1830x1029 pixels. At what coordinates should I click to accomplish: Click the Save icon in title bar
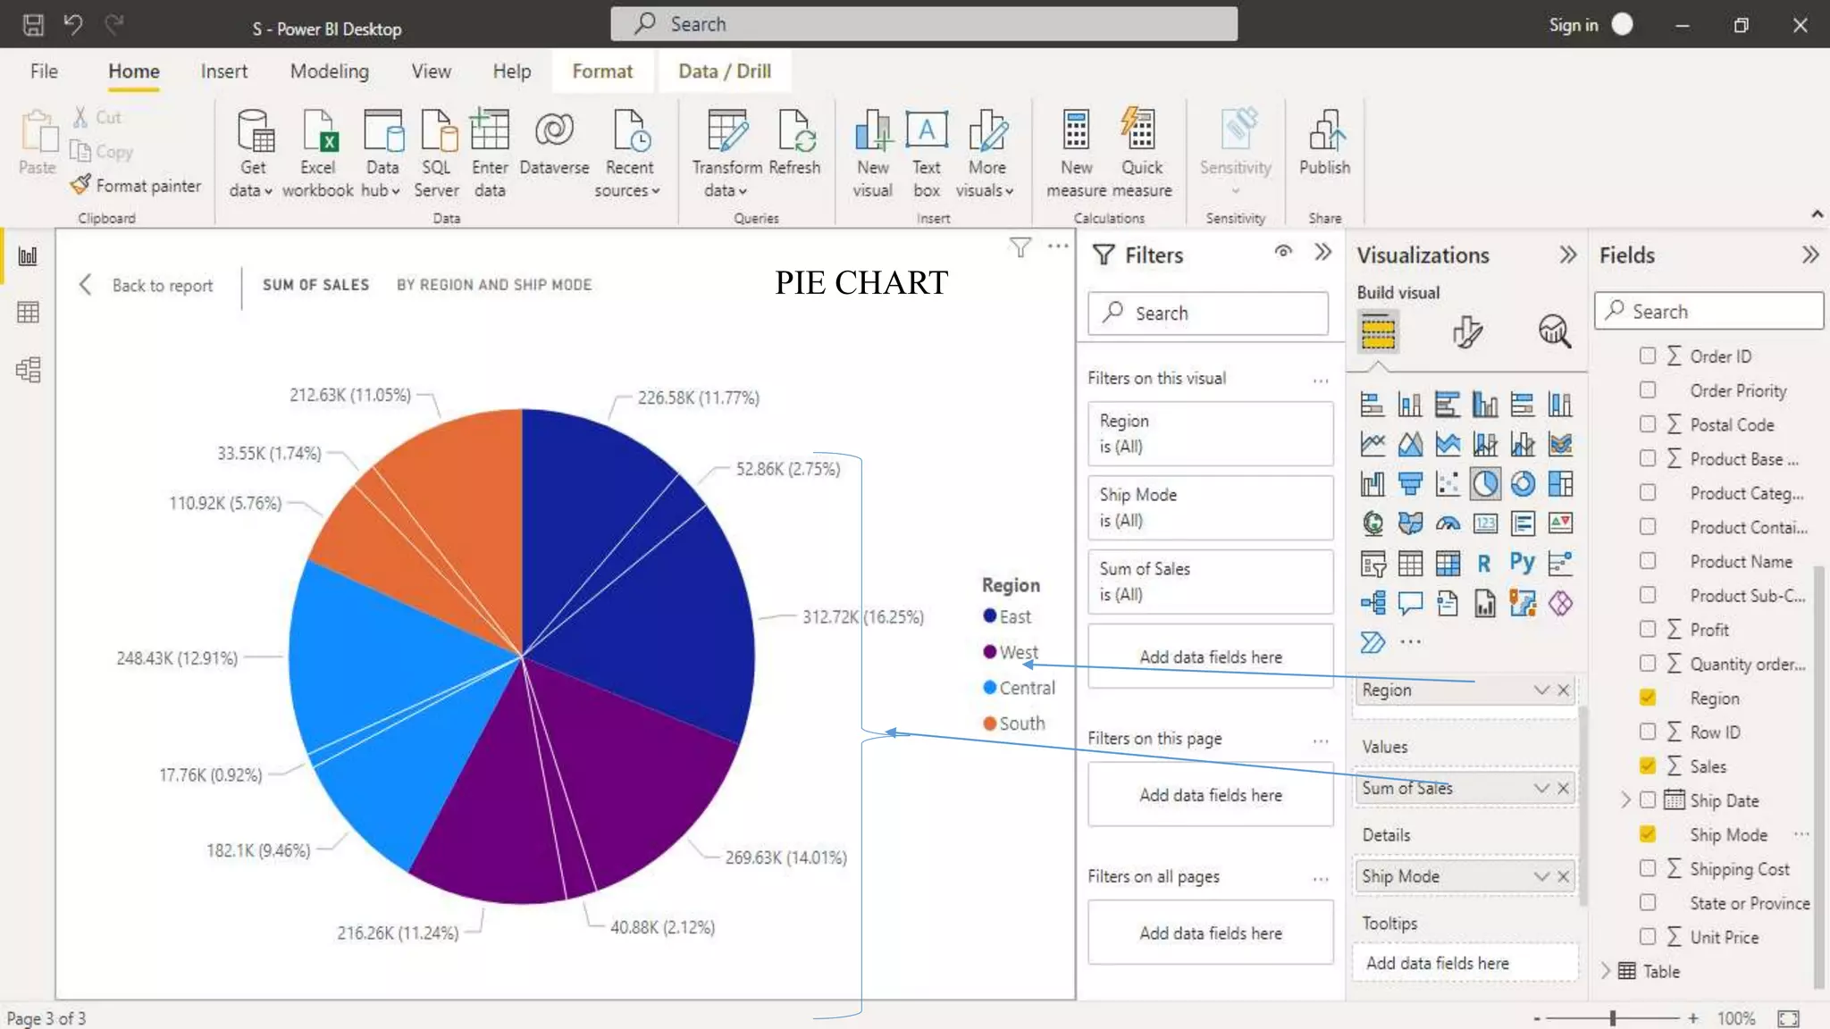pyautogui.click(x=33, y=25)
